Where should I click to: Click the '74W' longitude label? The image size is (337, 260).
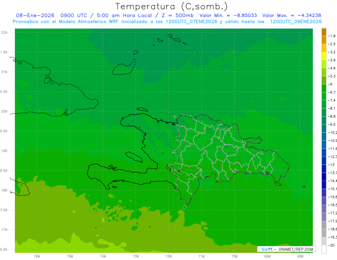click(x=103, y=256)
